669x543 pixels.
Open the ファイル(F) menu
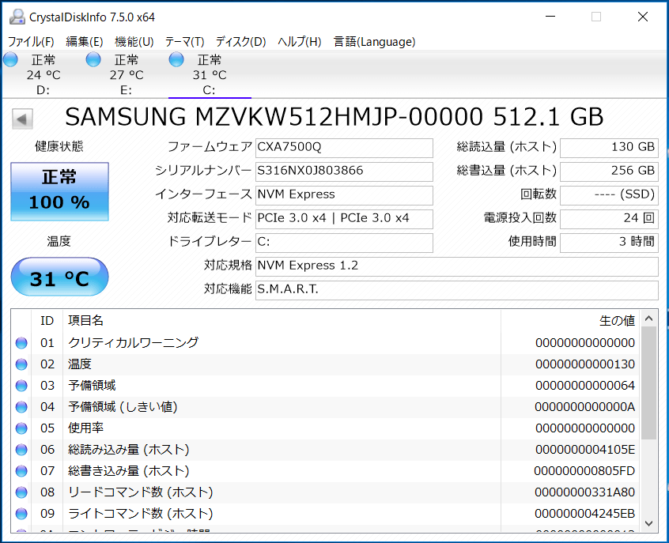tap(31, 42)
